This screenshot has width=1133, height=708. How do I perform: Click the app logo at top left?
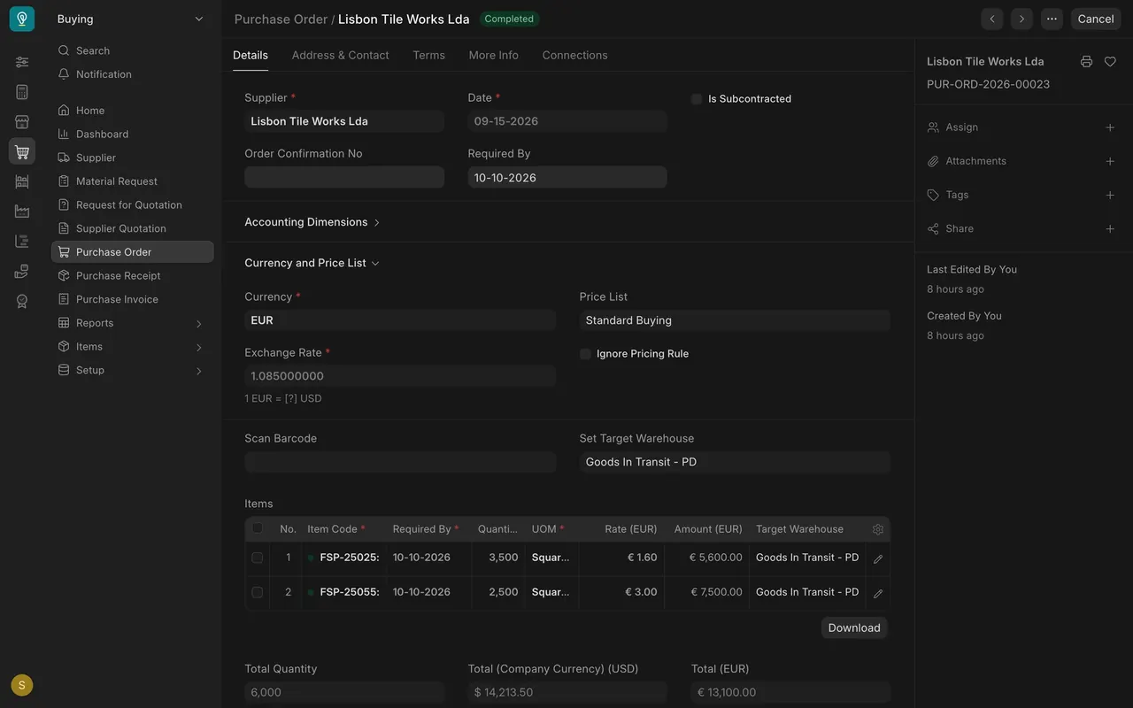tap(22, 19)
